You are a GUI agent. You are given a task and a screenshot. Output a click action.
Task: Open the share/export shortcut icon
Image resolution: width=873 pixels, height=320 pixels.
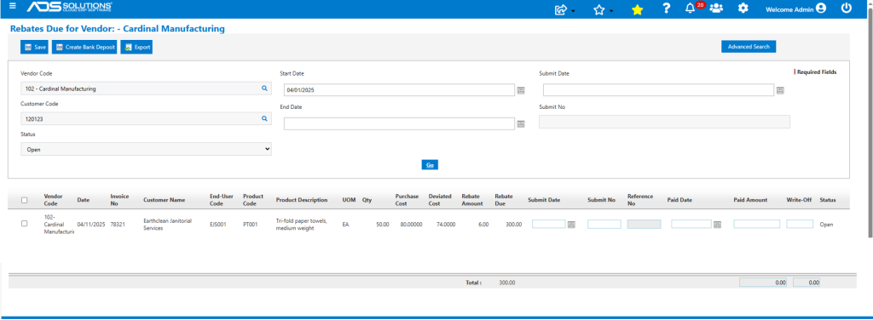click(561, 9)
